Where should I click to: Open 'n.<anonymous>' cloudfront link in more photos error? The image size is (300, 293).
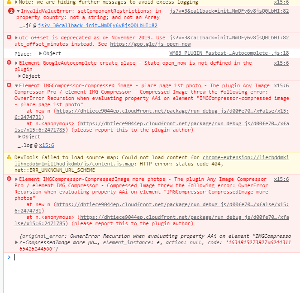click(152, 221)
